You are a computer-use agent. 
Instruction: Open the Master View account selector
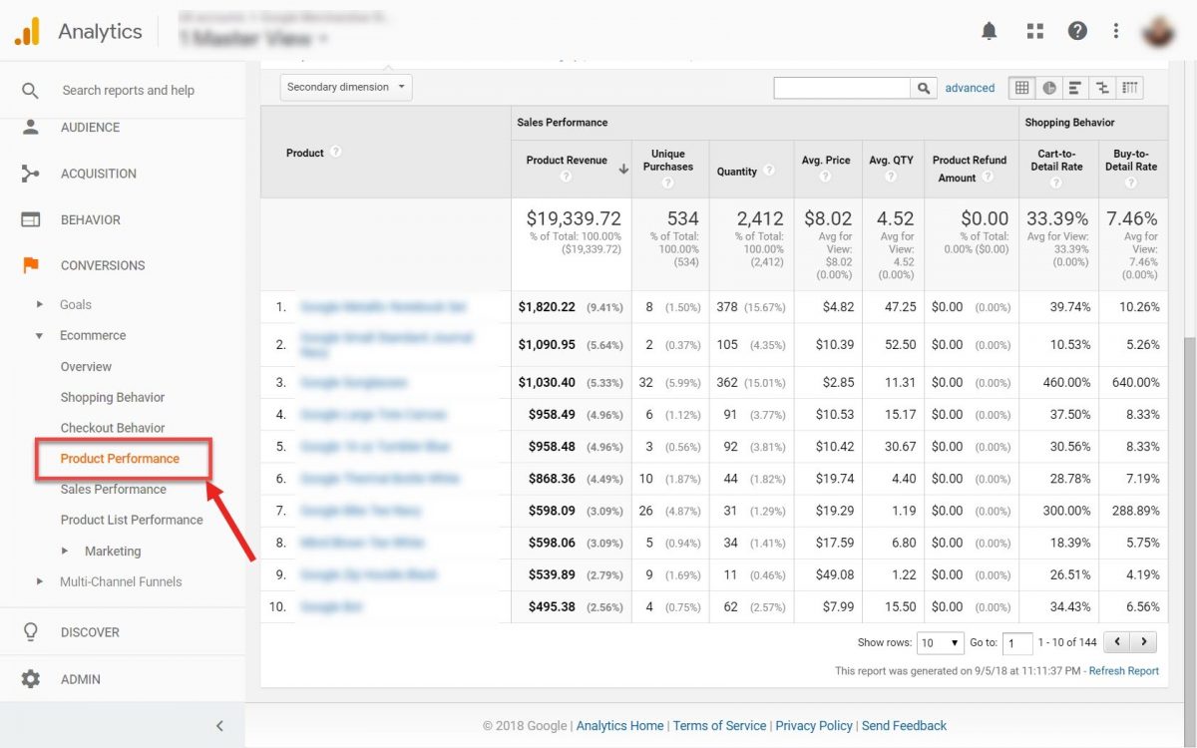[x=253, y=39]
